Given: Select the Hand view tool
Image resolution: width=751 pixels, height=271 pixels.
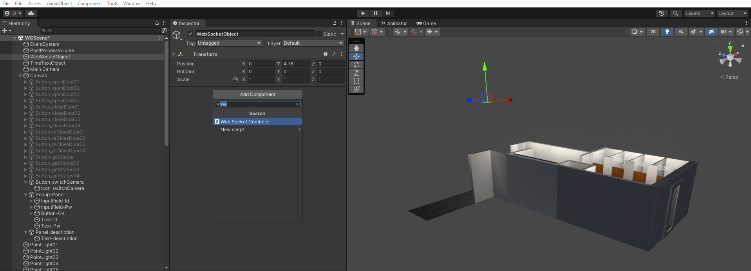Looking at the screenshot, I should [x=356, y=48].
